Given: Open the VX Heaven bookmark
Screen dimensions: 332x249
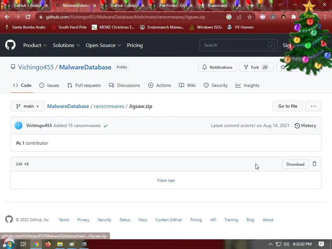Looking at the screenshot, I should pos(240,27).
